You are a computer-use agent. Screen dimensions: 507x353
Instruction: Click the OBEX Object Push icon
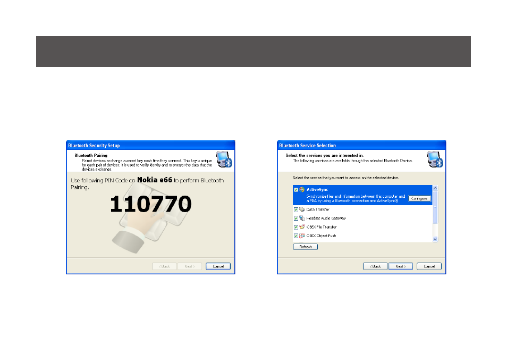[x=302, y=236]
